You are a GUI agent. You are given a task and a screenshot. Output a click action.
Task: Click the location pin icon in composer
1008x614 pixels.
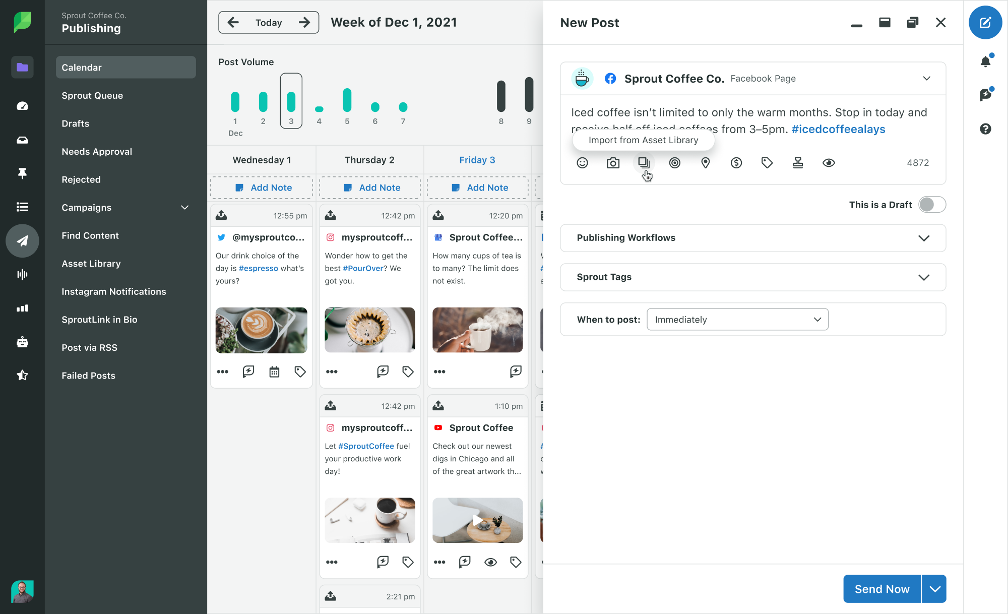tap(706, 163)
